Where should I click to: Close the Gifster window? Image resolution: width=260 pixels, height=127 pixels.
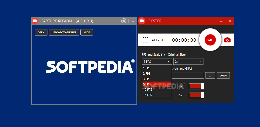[x=230, y=21]
